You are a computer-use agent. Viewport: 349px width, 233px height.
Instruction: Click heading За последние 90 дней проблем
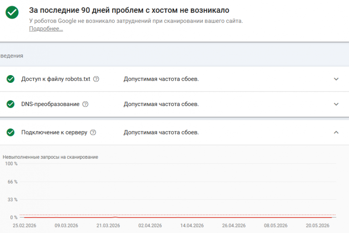pos(129,10)
